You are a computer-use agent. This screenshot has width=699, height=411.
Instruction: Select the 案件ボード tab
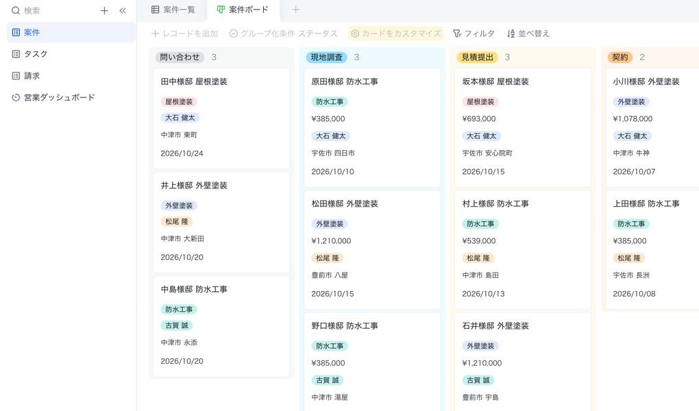tap(243, 10)
